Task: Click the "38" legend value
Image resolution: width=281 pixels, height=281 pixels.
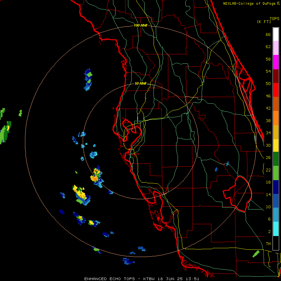Action: tap(268, 121)
